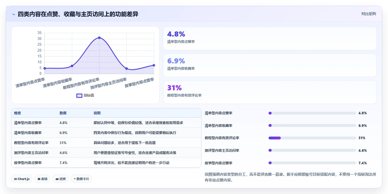This screenshot has height=194, width=388.
Task: Click the 教程型内容有效评论率 card caption
Action: tap(184, 95)
